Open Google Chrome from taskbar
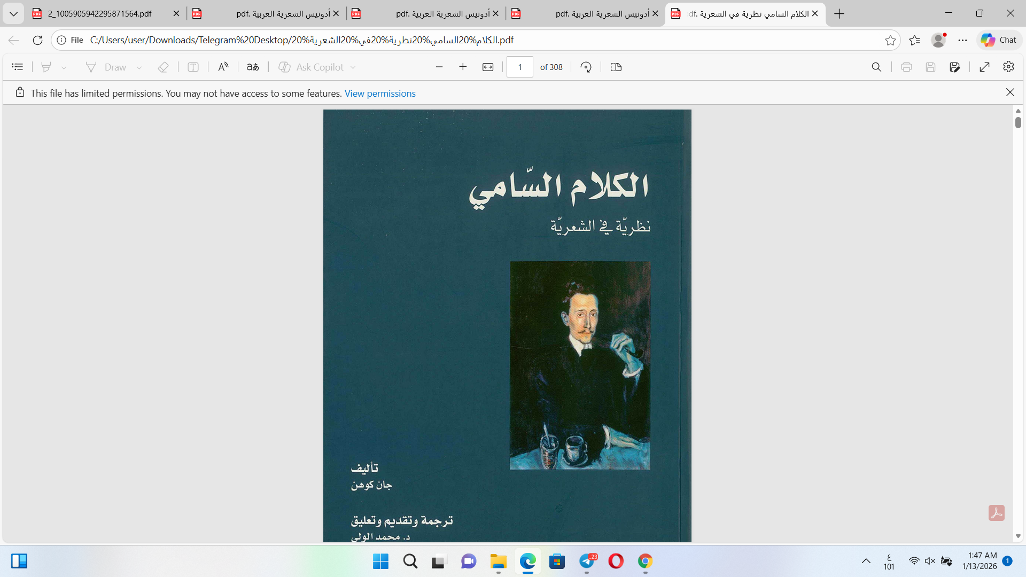 click(646, 561)
